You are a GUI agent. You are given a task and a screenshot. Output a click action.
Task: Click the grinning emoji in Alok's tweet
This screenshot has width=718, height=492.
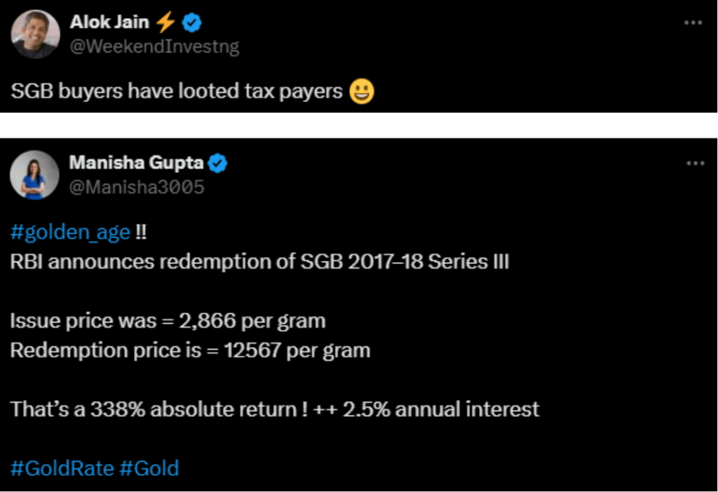[362, 91]
